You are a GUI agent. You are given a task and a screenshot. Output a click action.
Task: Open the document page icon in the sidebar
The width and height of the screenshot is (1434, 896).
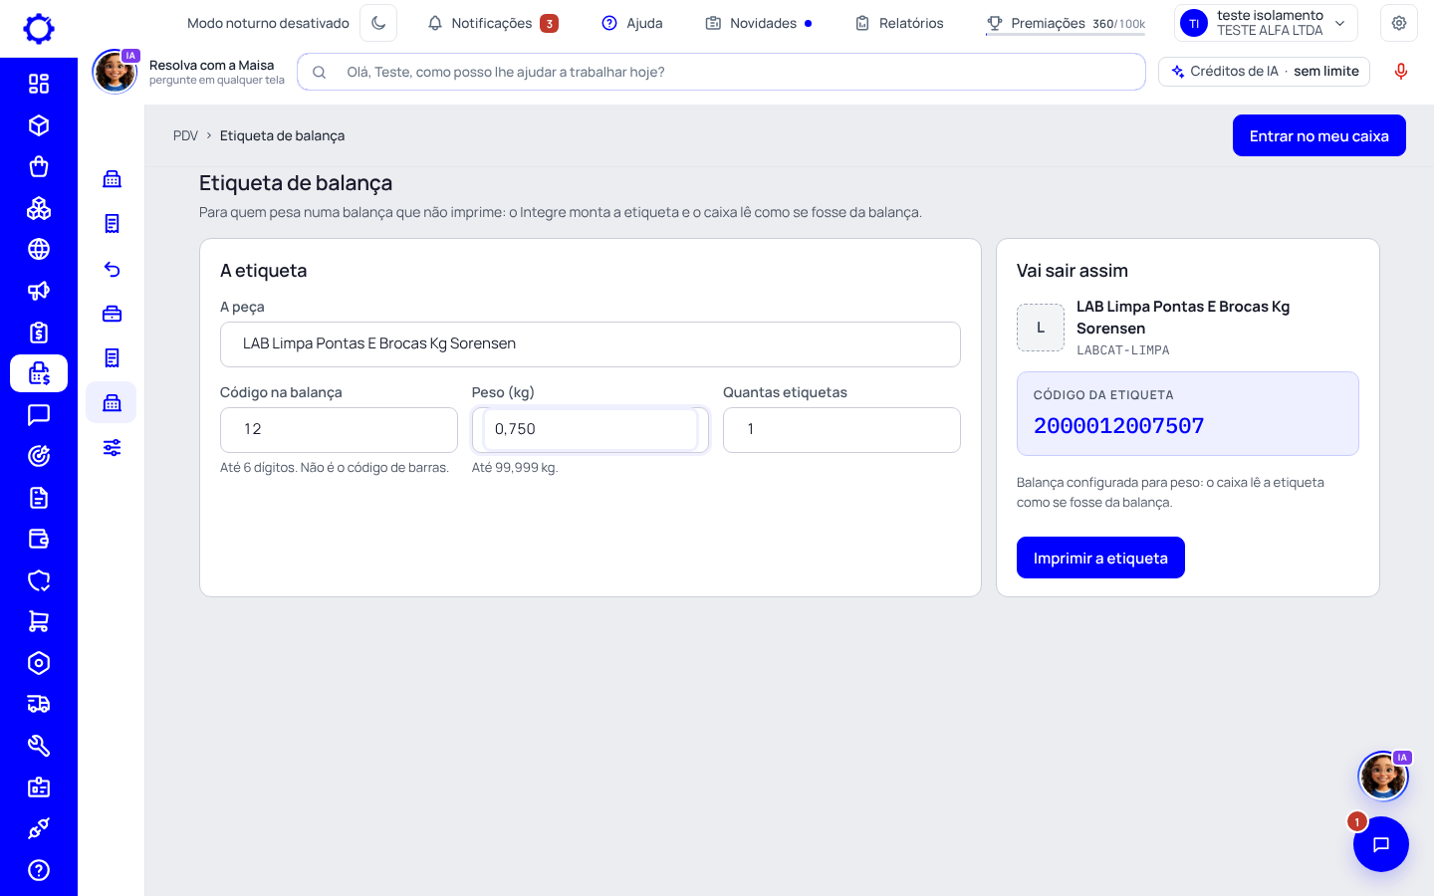pyautogui.click(x=39, y=498)
